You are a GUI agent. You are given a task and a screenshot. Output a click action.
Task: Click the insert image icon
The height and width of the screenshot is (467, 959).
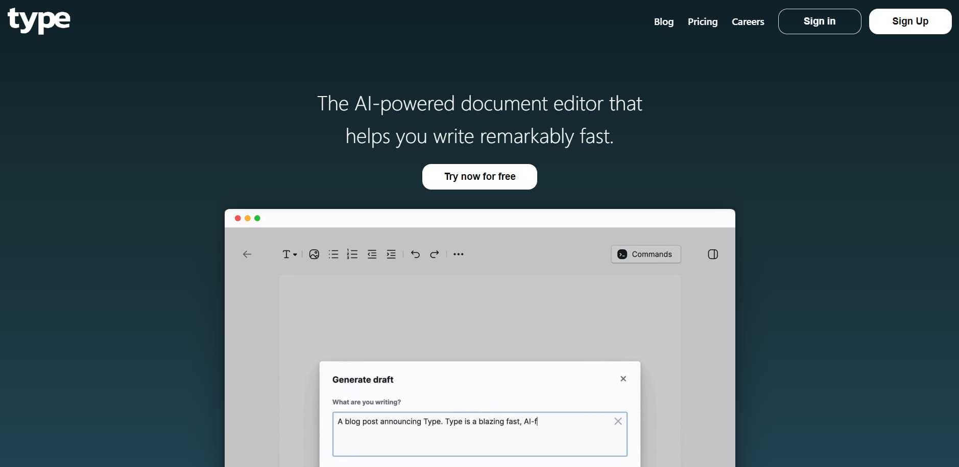pos(314,254)
